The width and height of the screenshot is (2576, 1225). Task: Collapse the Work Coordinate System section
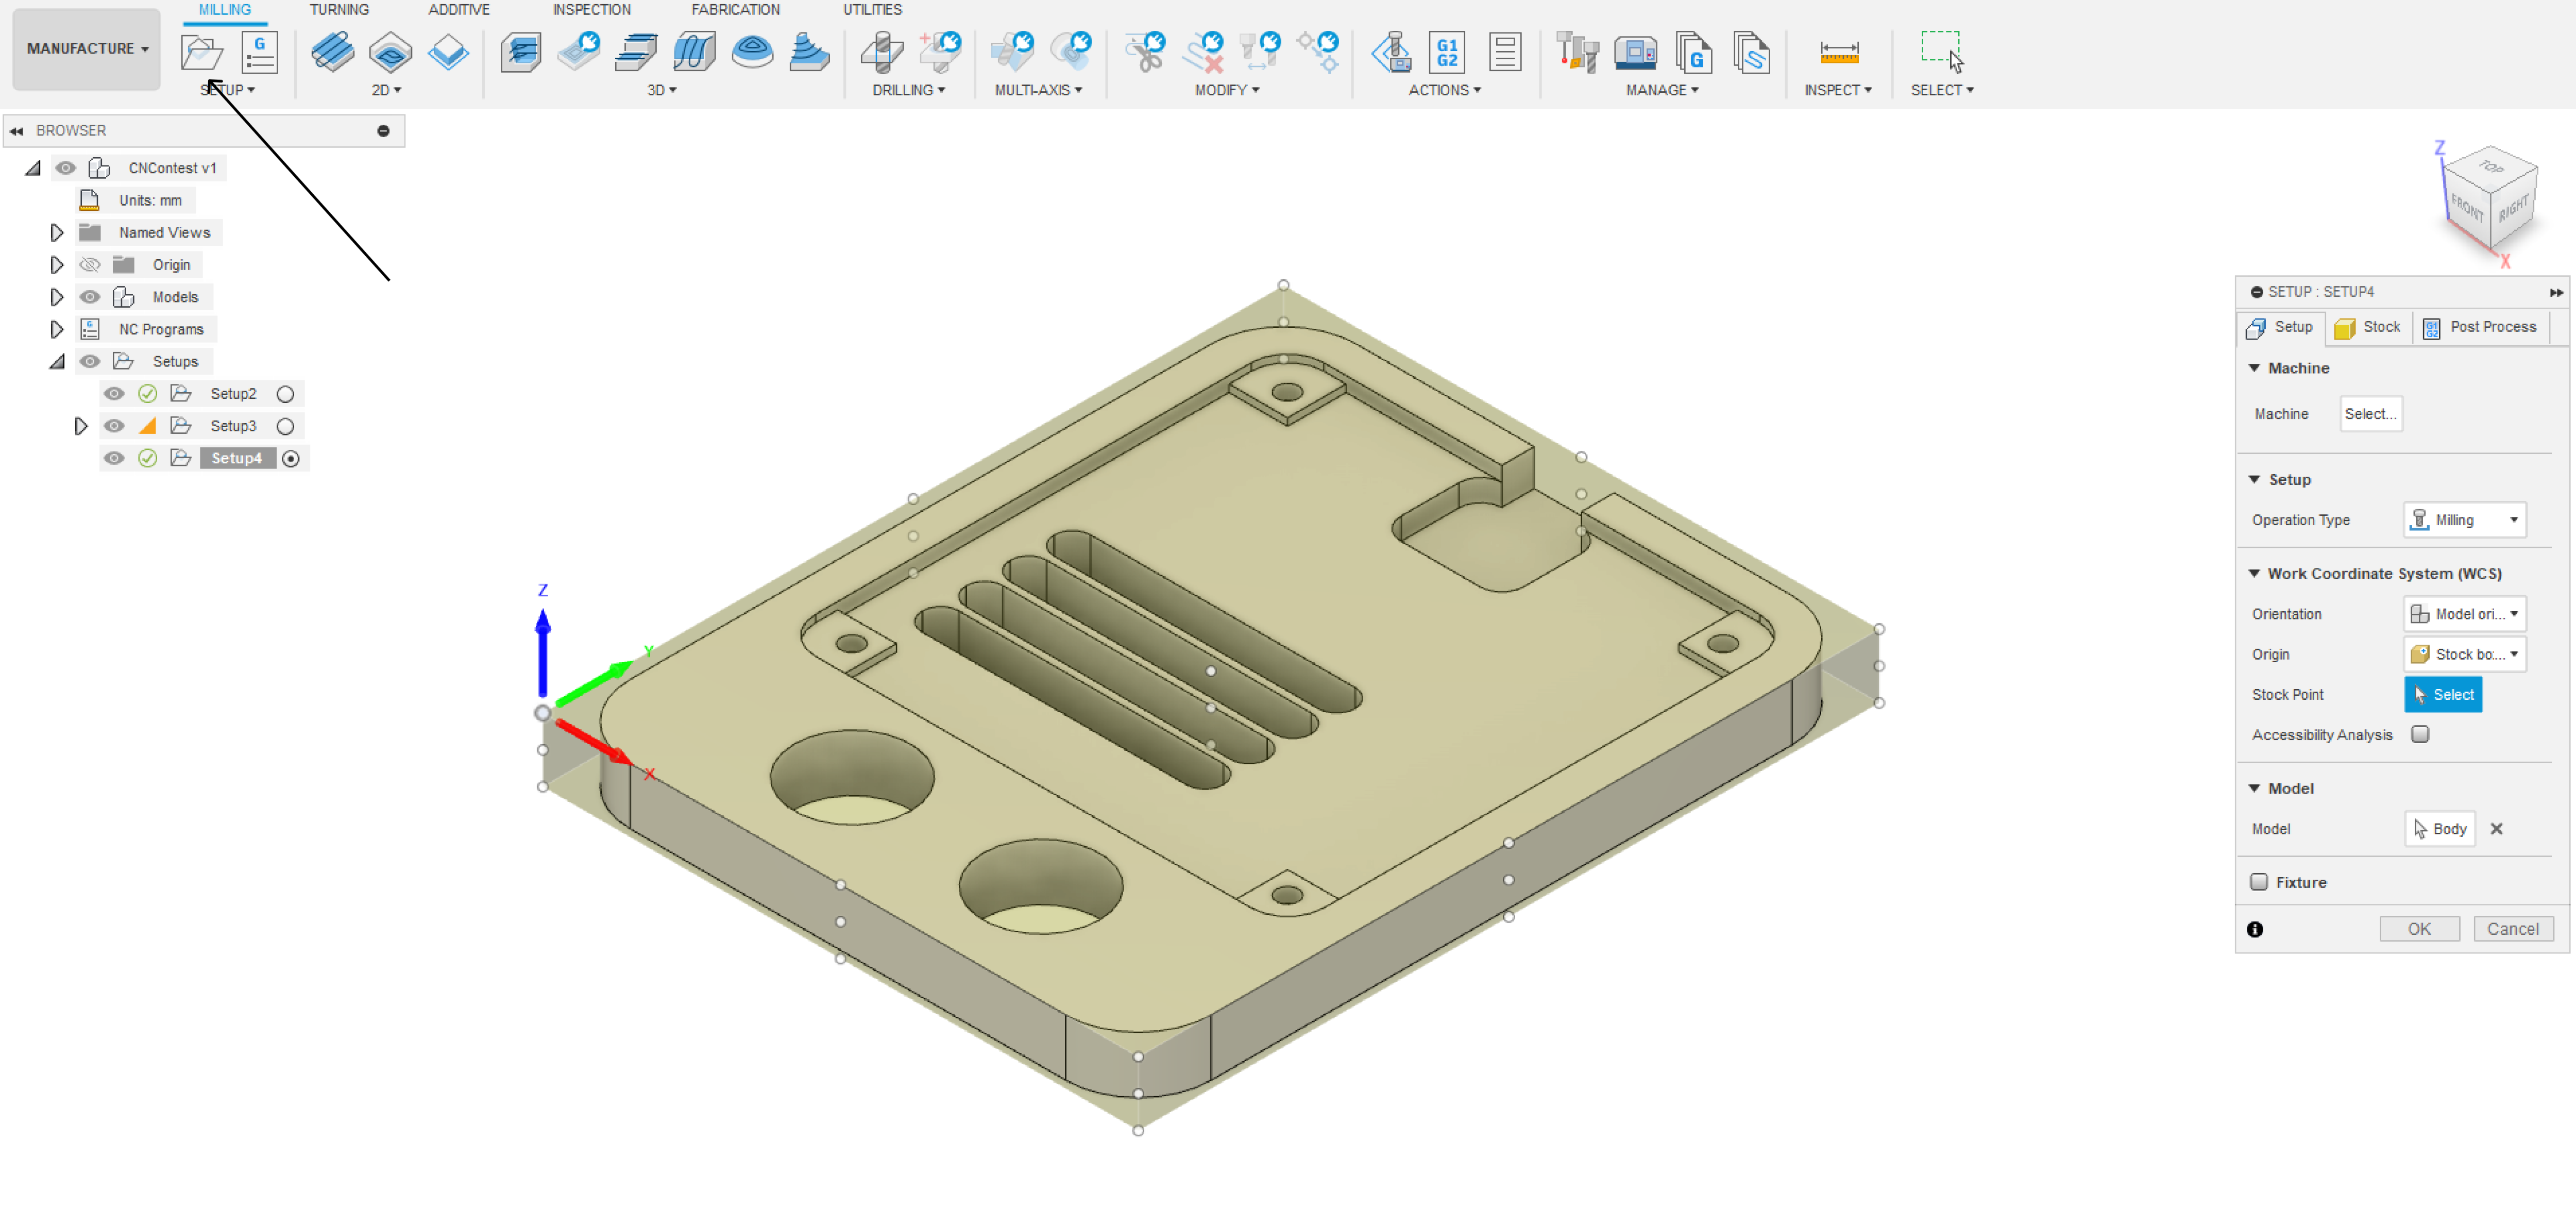click(x=2255, y=573)
